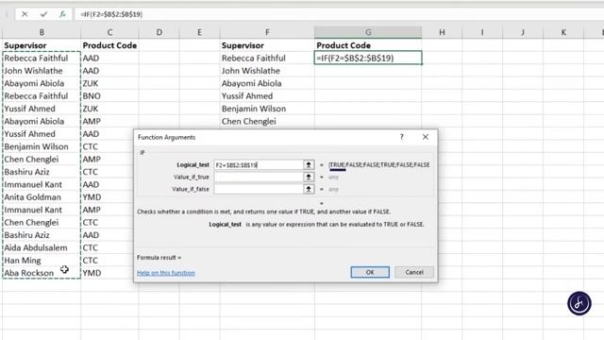Select Abayomi Abiola in column F
Image resolution: width=604 pixels, height=340 pixels.
267,83
